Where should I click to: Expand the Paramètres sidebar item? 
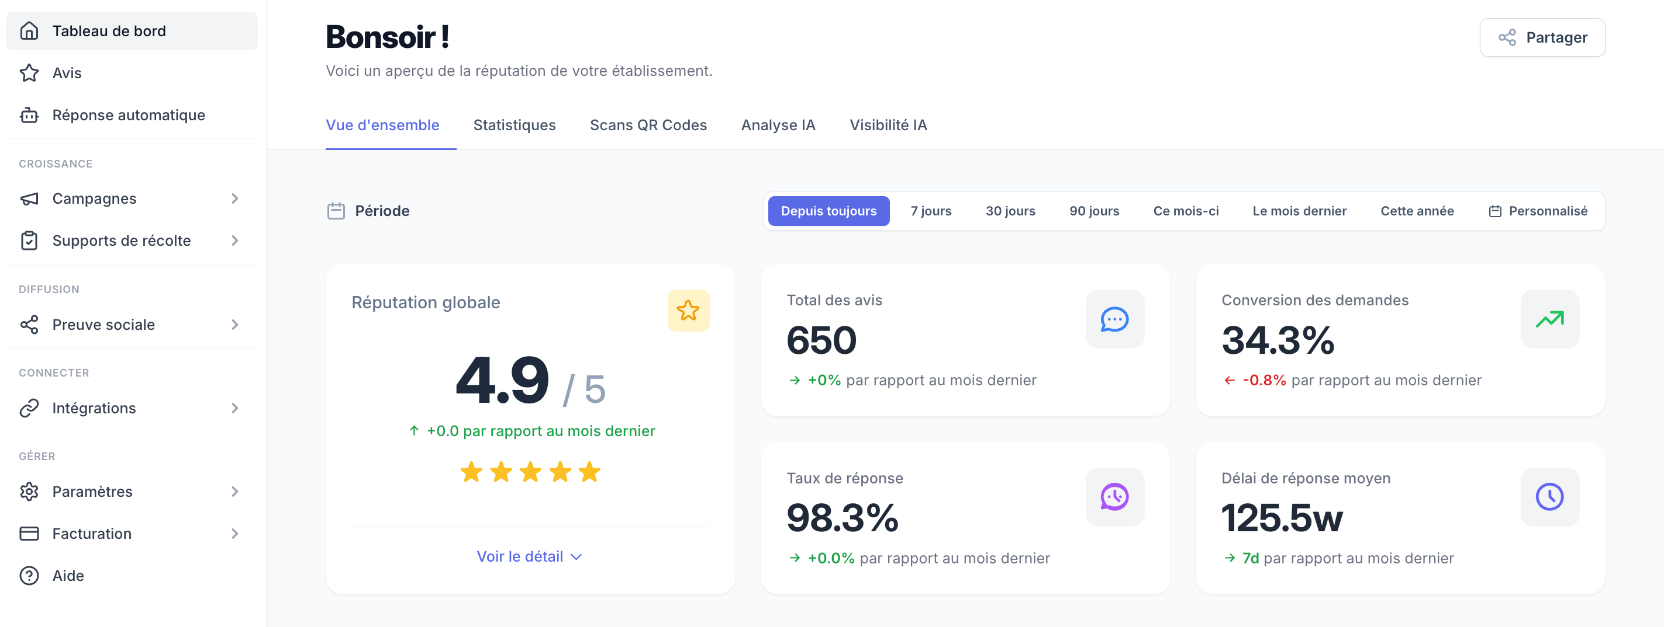132,492
